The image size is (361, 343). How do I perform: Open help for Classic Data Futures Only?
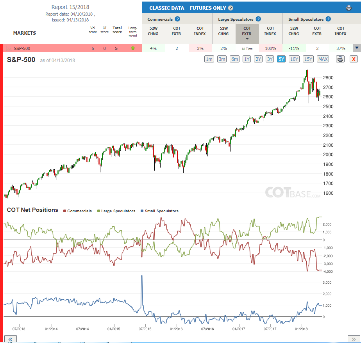[231, 8]
